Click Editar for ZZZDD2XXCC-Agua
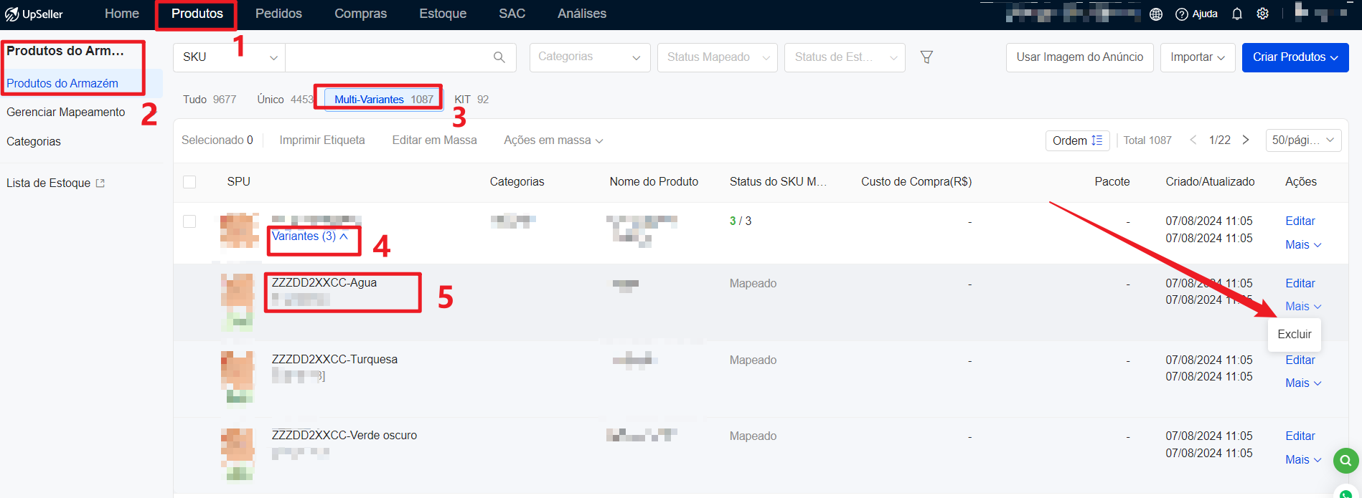Image resolution: width=1362 pixels, height=498 pixels. pos(1300,284)
